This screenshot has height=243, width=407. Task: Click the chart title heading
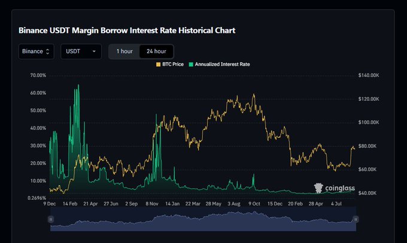(127, 30)
